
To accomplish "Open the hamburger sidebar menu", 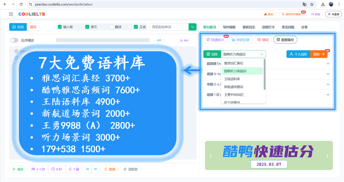I will 11,14.
